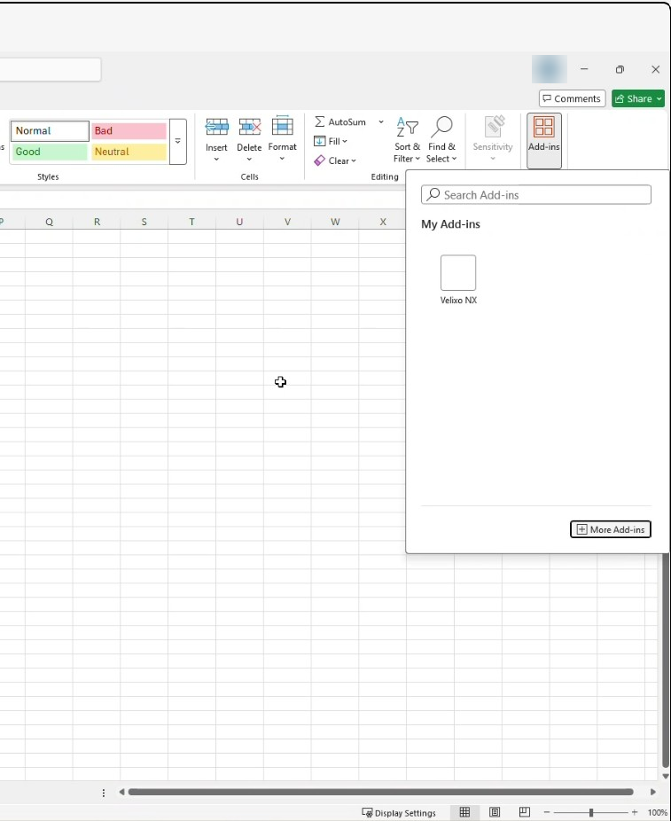Apply the Good cell style

coord(50,152)
